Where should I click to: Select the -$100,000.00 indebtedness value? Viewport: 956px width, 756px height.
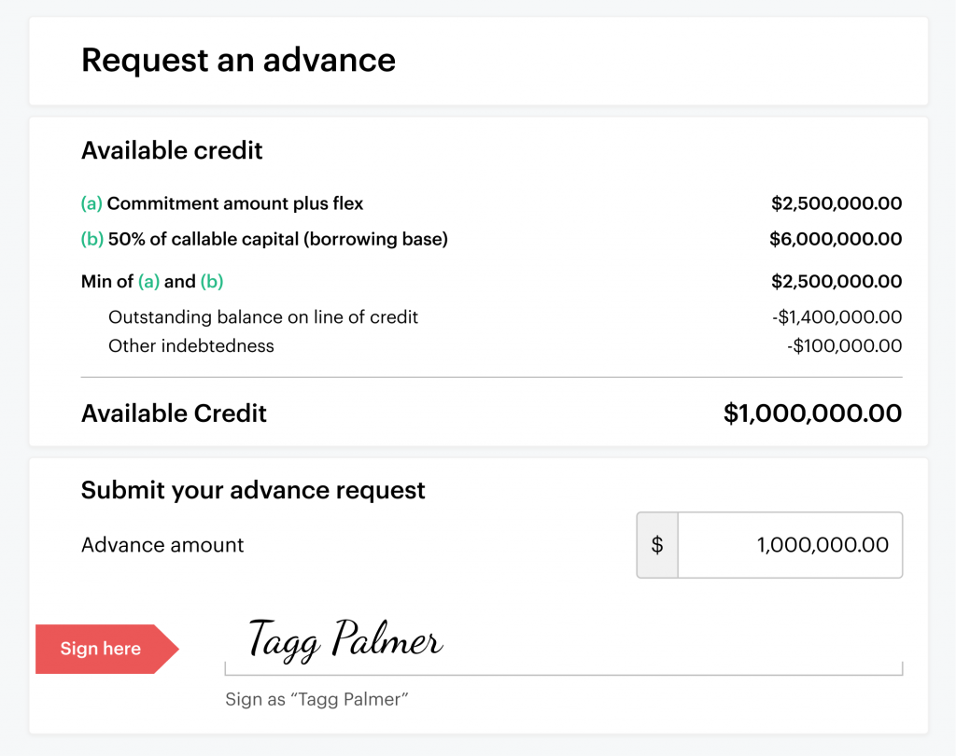point(843,345)
